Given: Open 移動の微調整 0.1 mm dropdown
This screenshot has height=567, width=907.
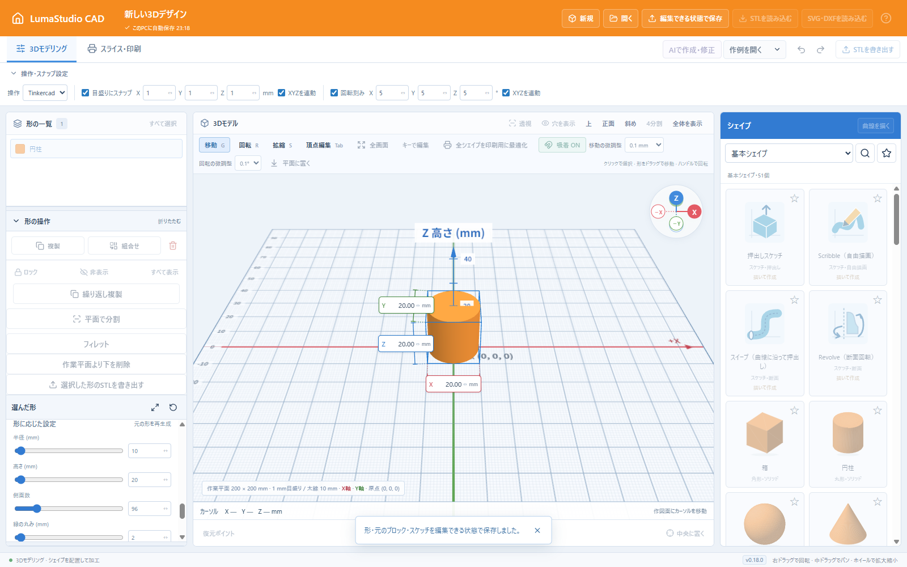Looking at the screenshot, I should click(644, 145).
